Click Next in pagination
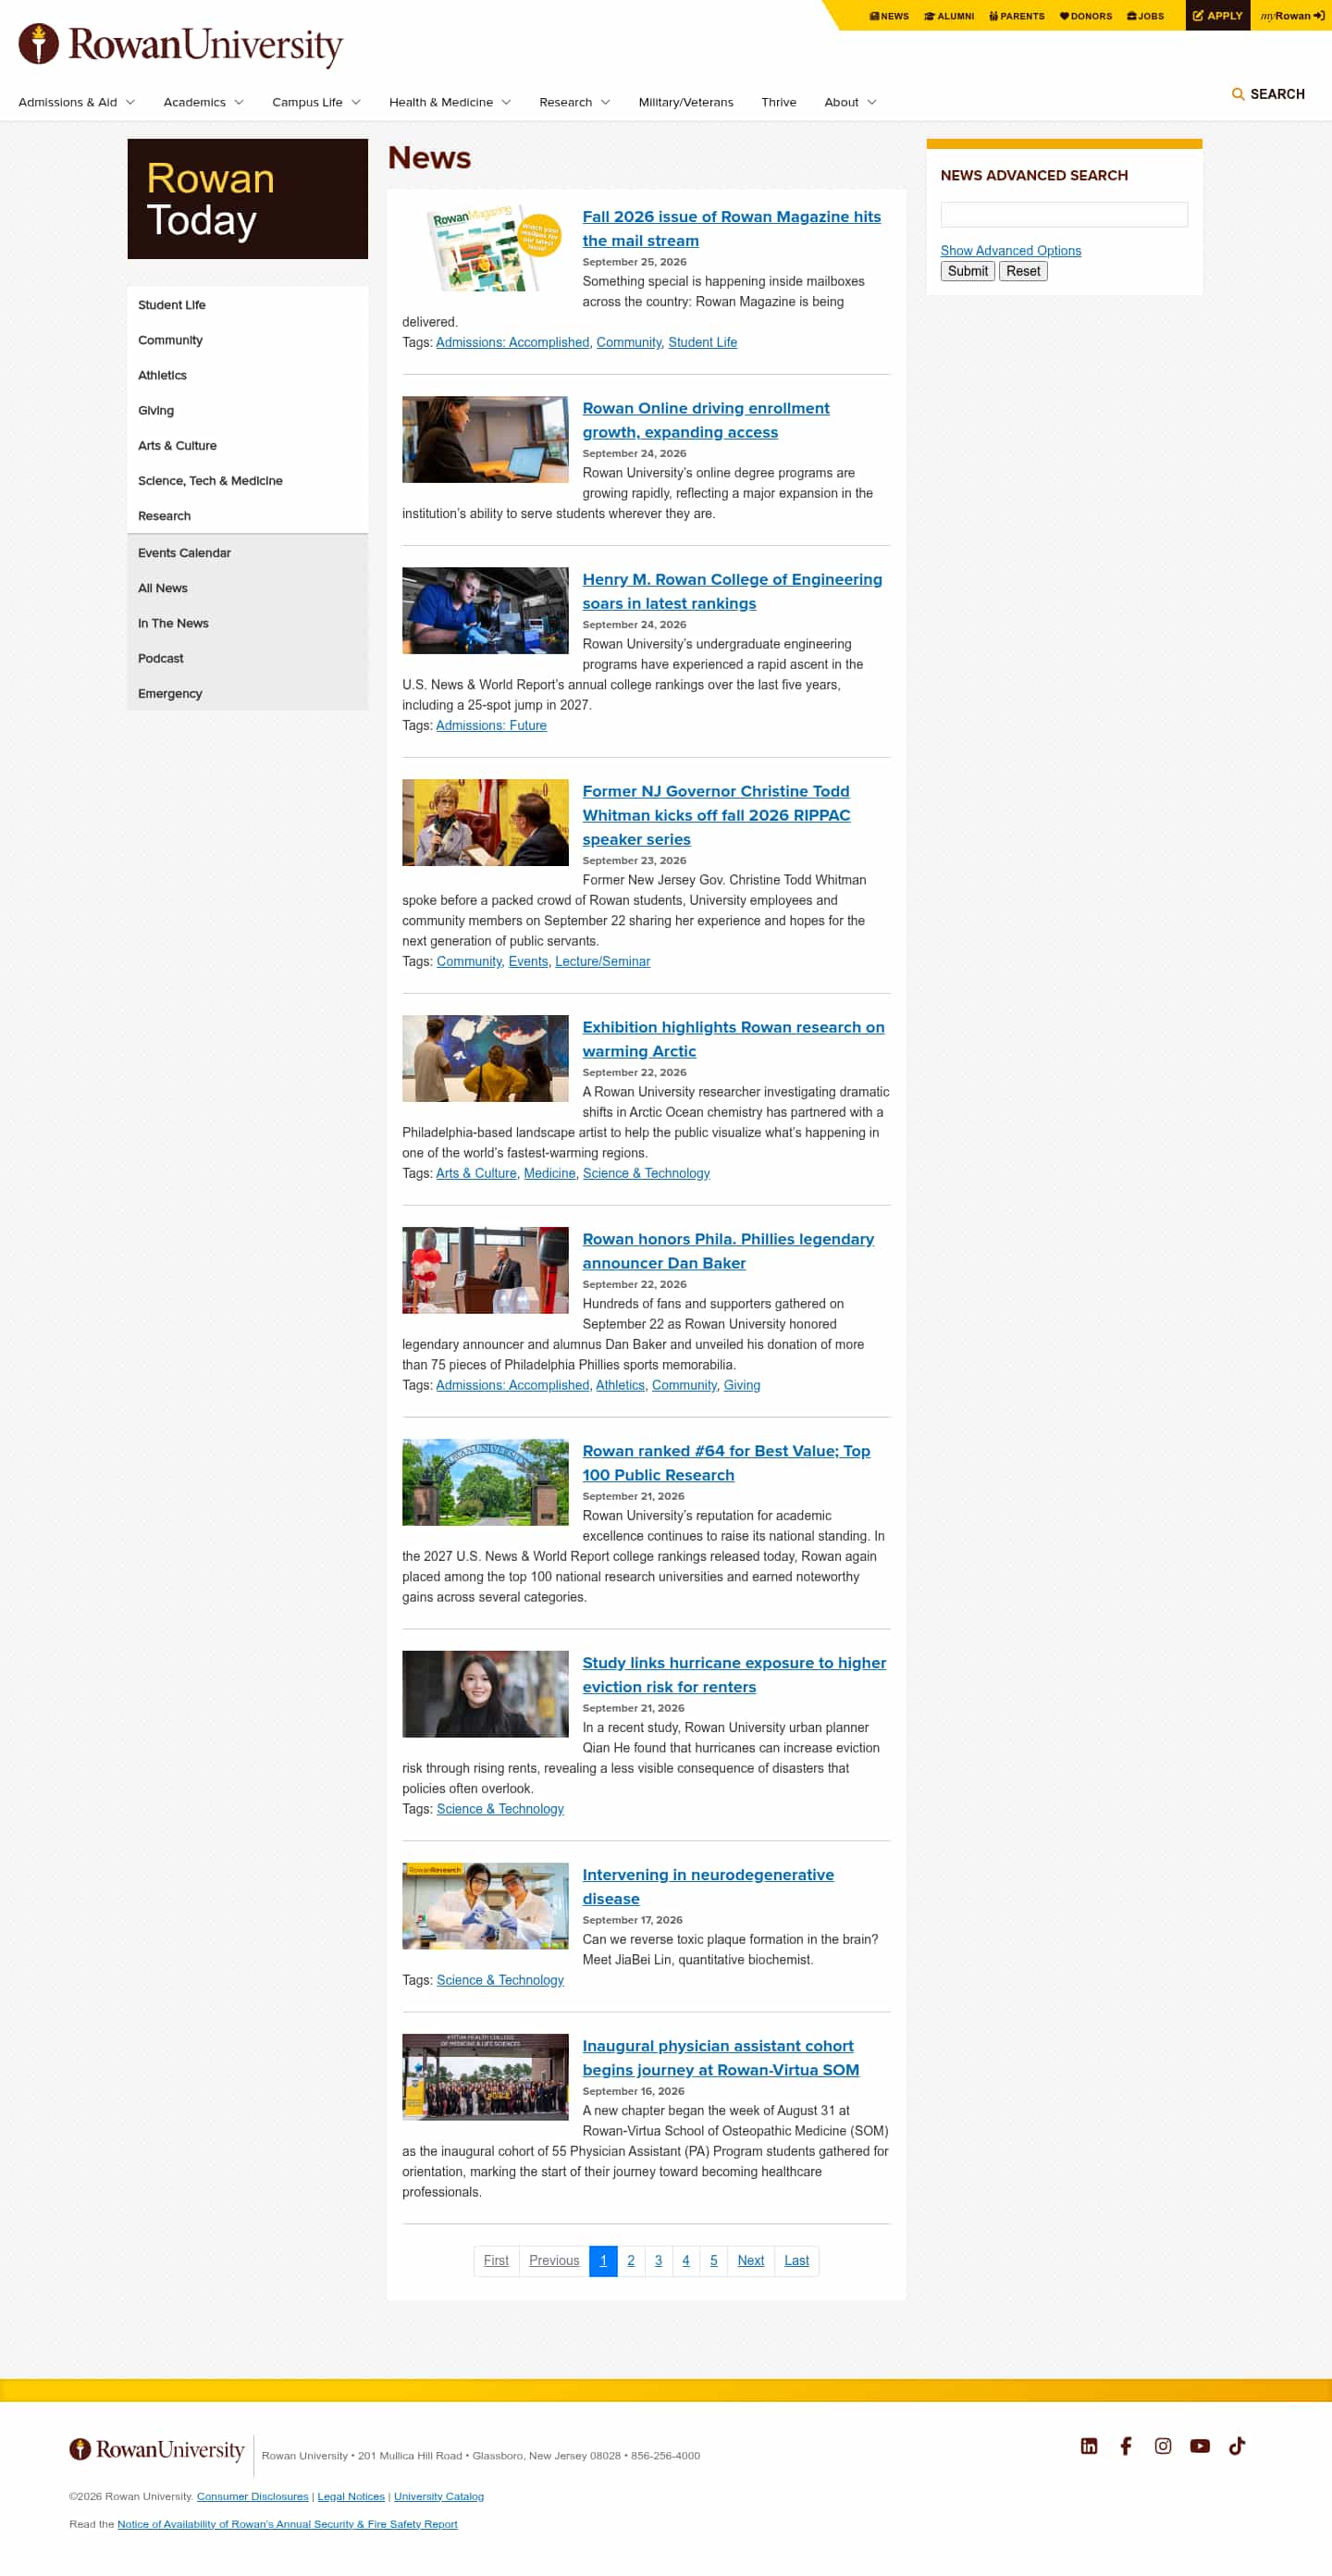 click(751, 2260)
